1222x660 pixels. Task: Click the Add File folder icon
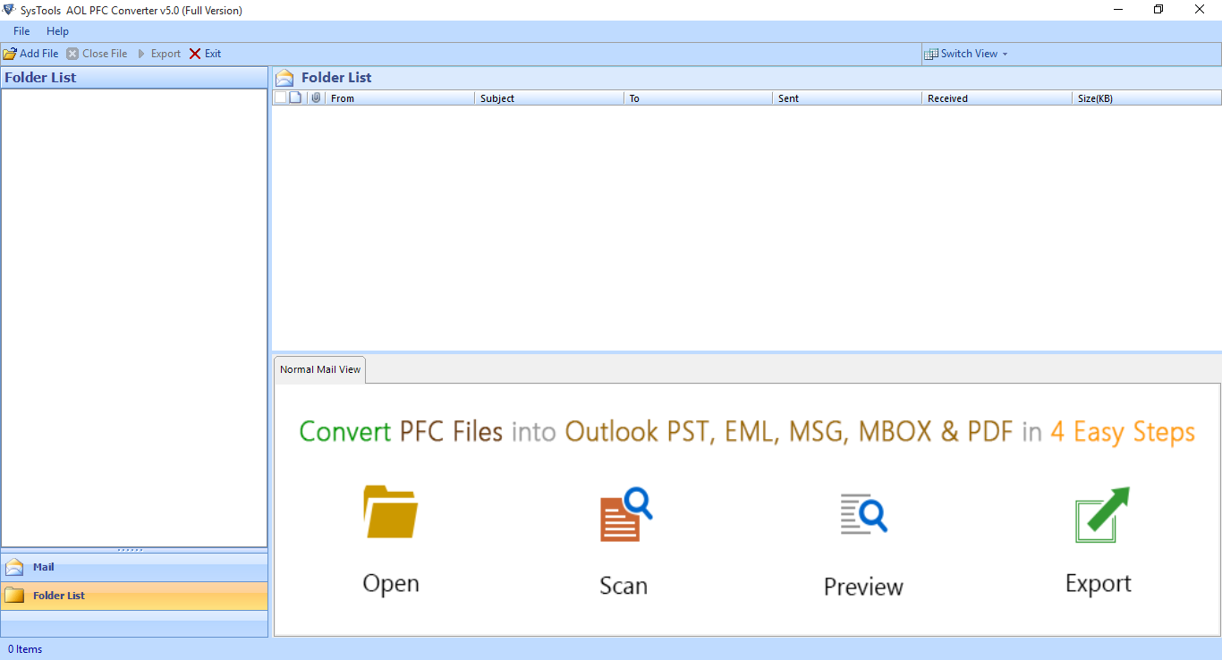[10, 54]
